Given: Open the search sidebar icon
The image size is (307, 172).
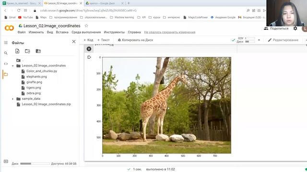Looking at the screenshot, I should point(6,53).
